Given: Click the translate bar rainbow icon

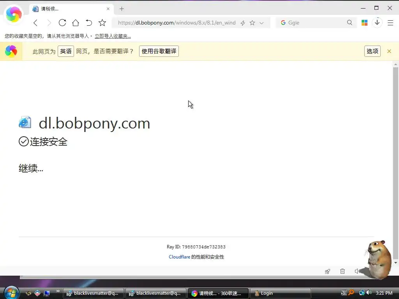Looking at the screenshot, I should click(11, 51).
